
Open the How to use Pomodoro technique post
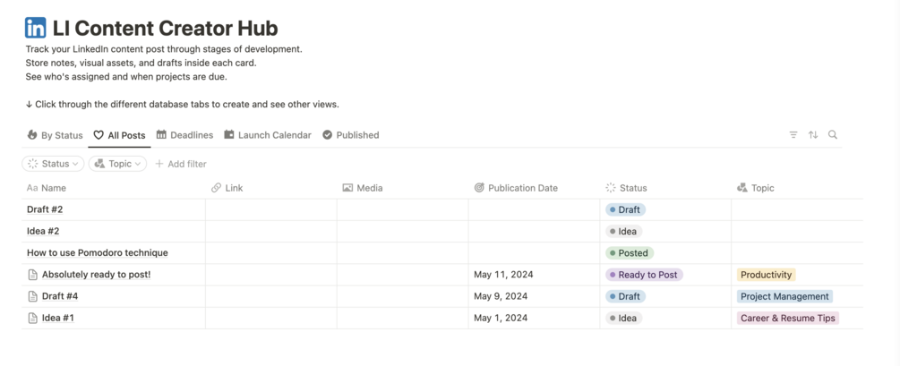tap(97, 252)
